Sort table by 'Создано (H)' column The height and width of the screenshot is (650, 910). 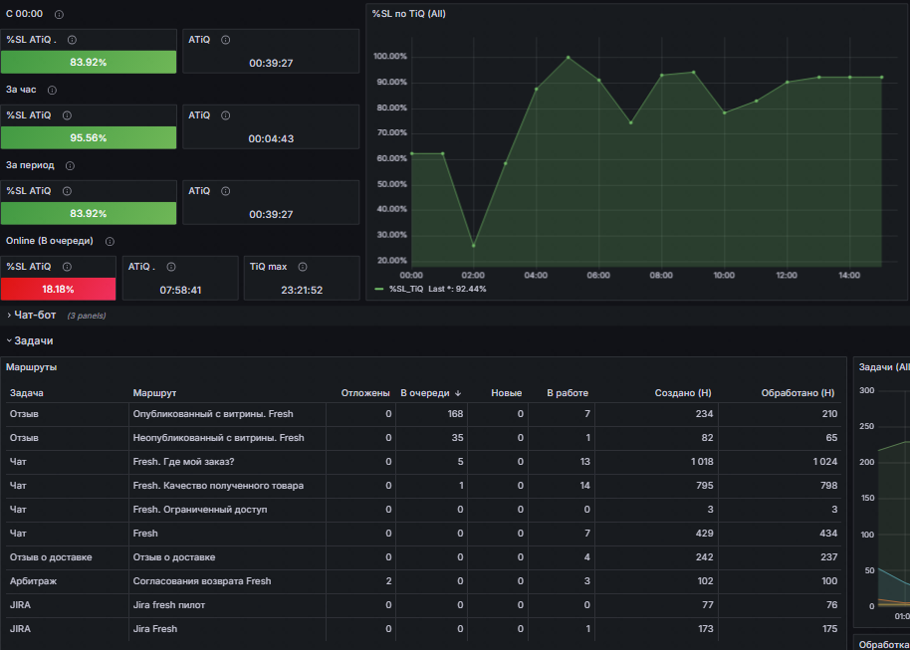coord(683,393)
